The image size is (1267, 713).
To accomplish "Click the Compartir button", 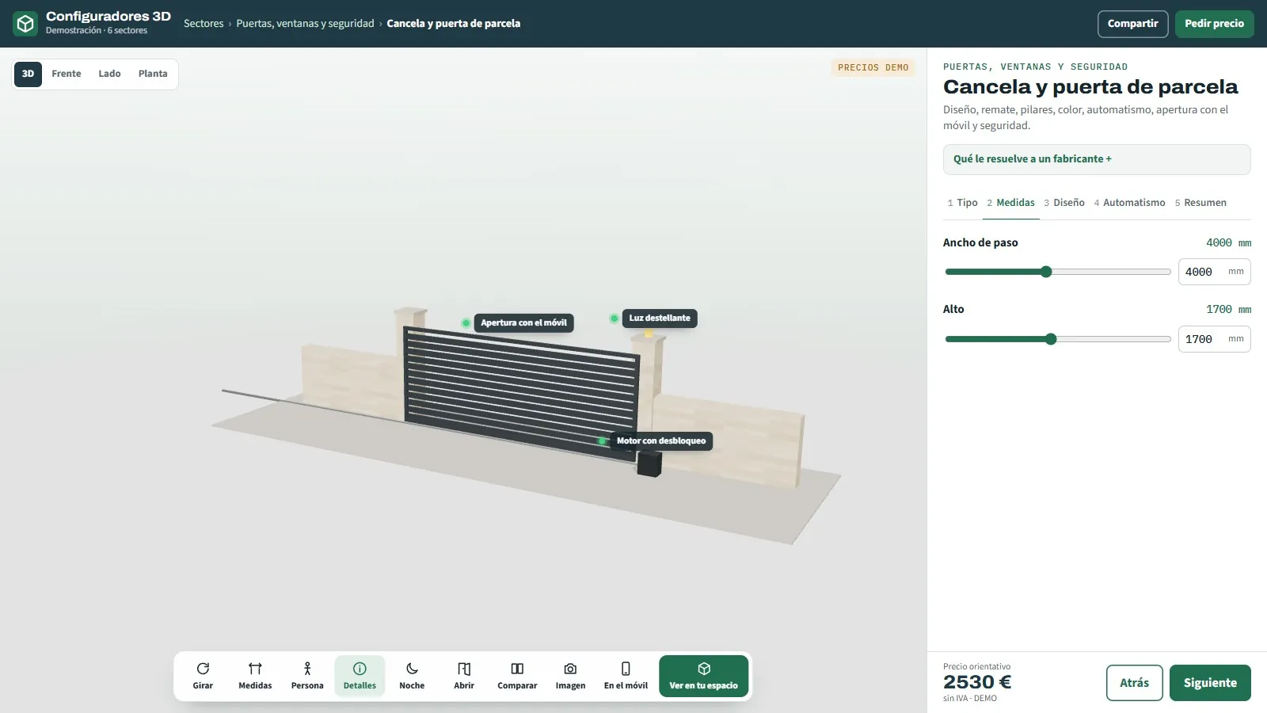I will (1132, 24).
